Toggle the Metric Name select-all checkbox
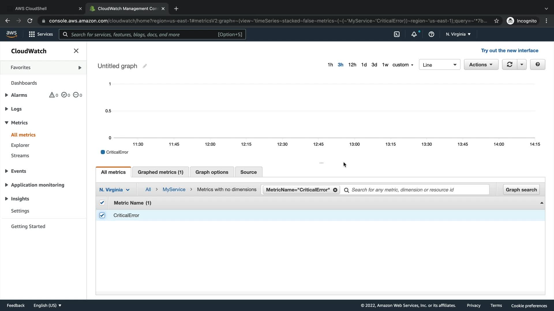This screenshot has height=311, width=554. 102,203
